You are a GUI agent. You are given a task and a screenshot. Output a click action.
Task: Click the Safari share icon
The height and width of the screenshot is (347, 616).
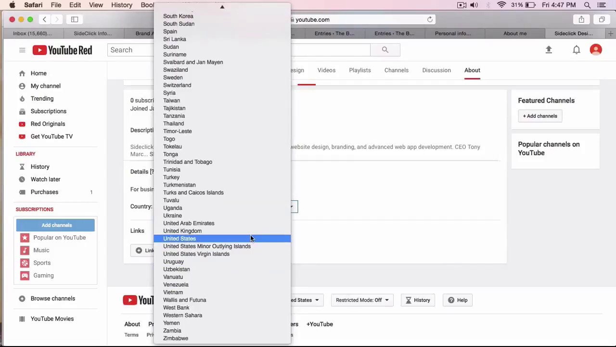tap(581, 19)
